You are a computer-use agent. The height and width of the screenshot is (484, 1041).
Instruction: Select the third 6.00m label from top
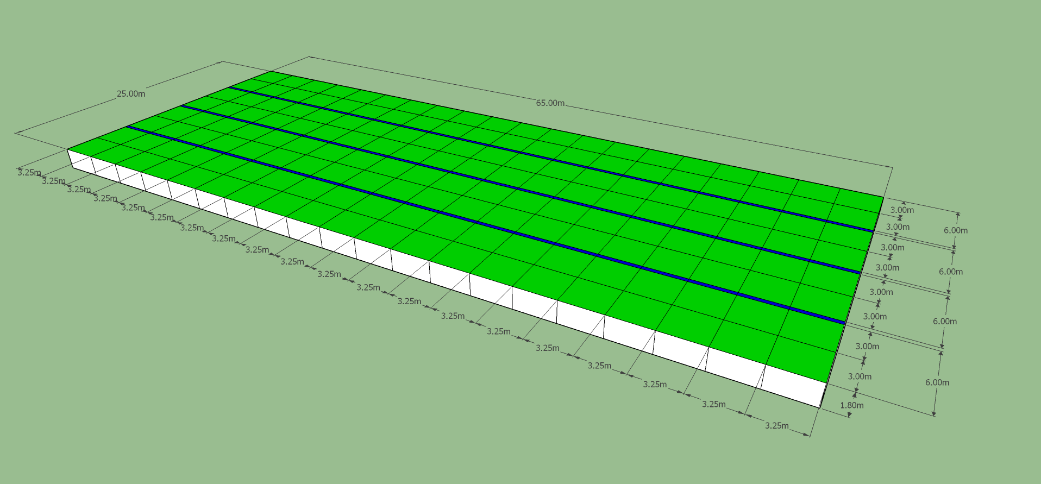945,321
